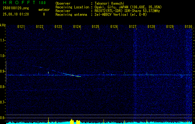
Task: Click the tallest yellow spike in bottom strip
Action: [x=48, y=120]
